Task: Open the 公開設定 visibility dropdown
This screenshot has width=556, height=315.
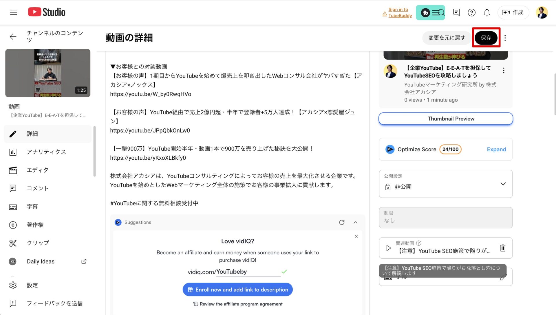Action: [x=445, y=184]
